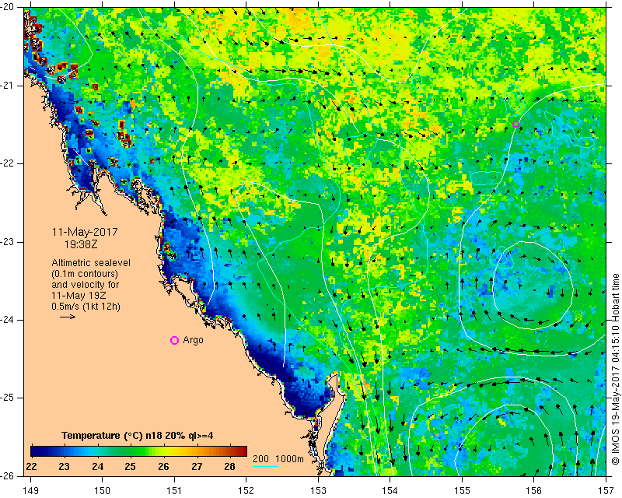Click the 153 longitude axis label
The width and height of the screenshot is (622, 498).
click(x=318, y=491)
